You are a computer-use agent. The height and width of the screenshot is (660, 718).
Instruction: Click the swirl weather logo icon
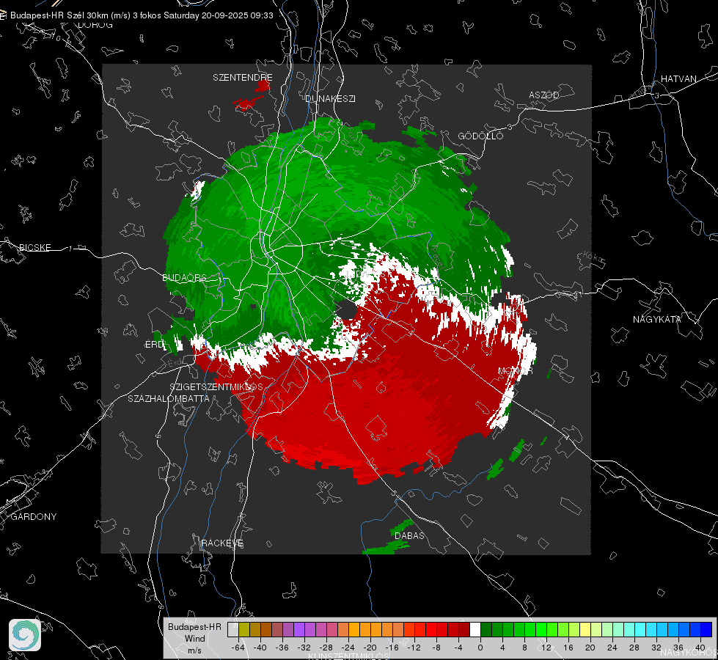click(x=25, y=635)
